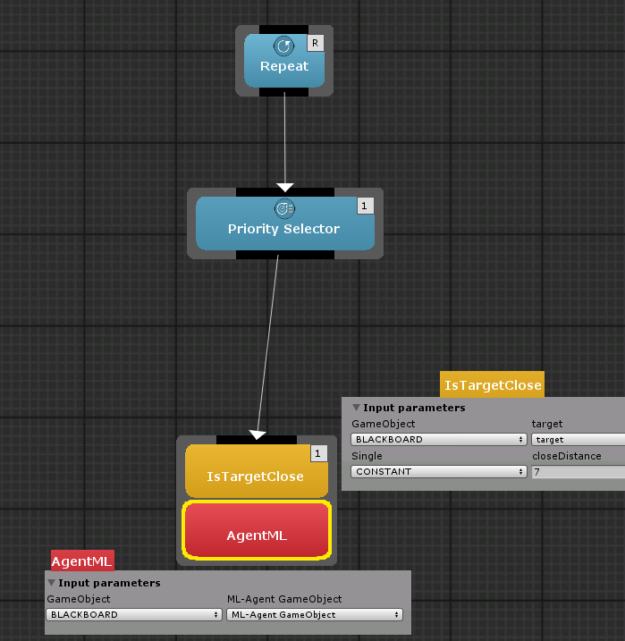Click the GameObject label in AgentML panel
The image size is (625, 641).
(x=79, y=599)
